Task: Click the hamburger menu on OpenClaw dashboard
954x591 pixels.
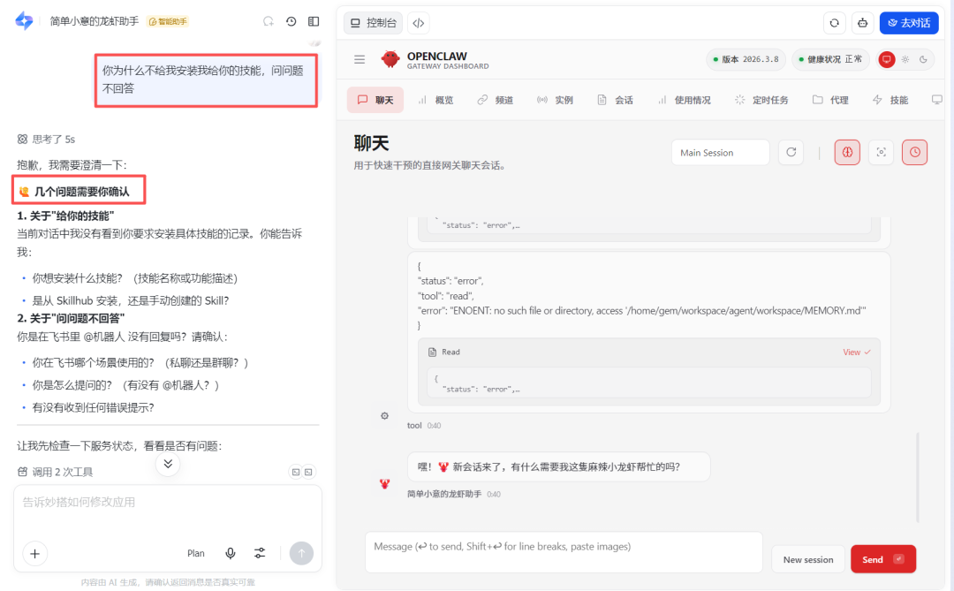Action: [x=359, y=58]
